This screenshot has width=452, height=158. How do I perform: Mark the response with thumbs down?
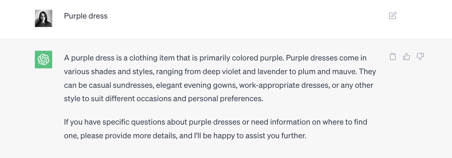420,57
